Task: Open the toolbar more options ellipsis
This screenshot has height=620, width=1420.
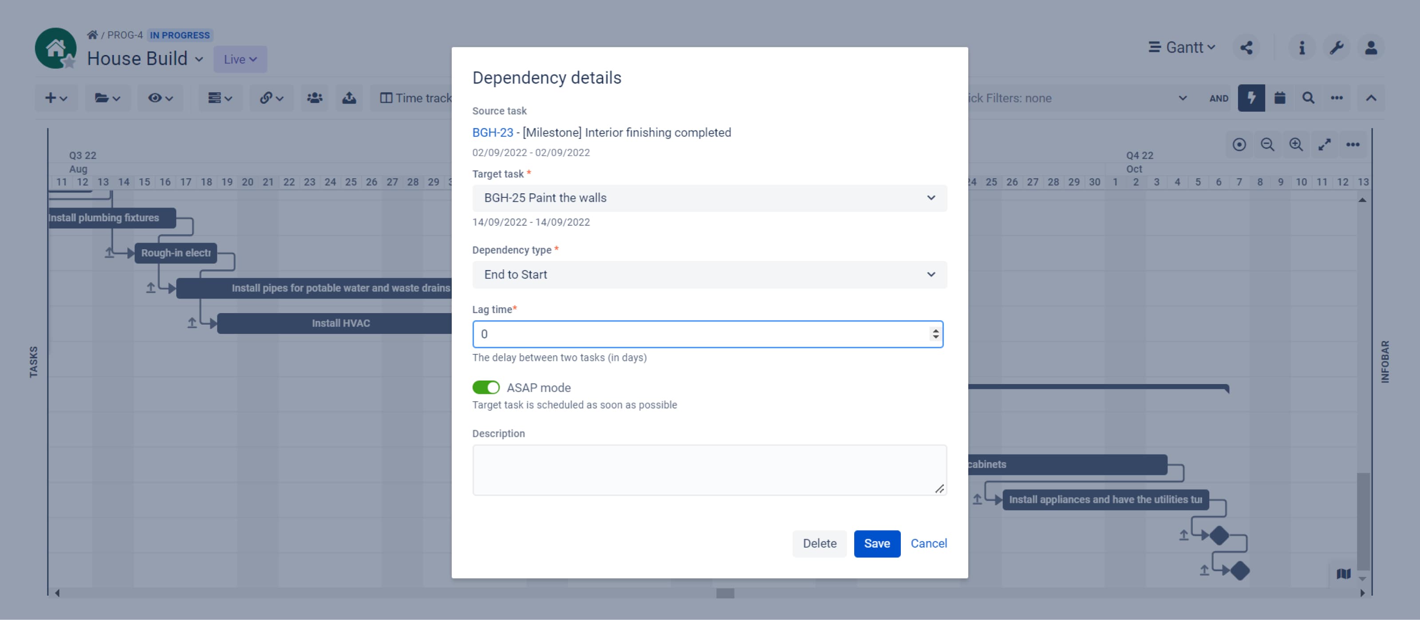Action: [1337, 98]
